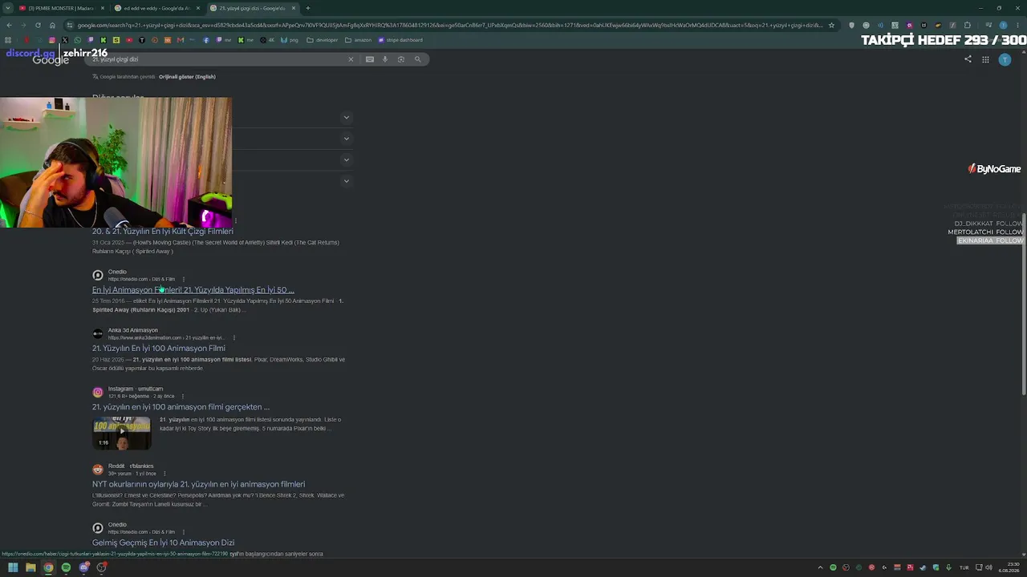Open the tab search dropdown

click(x=7, y=8)
